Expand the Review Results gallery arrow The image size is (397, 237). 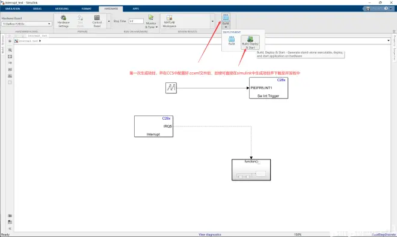pyautogui.click(x=212, y=21)
